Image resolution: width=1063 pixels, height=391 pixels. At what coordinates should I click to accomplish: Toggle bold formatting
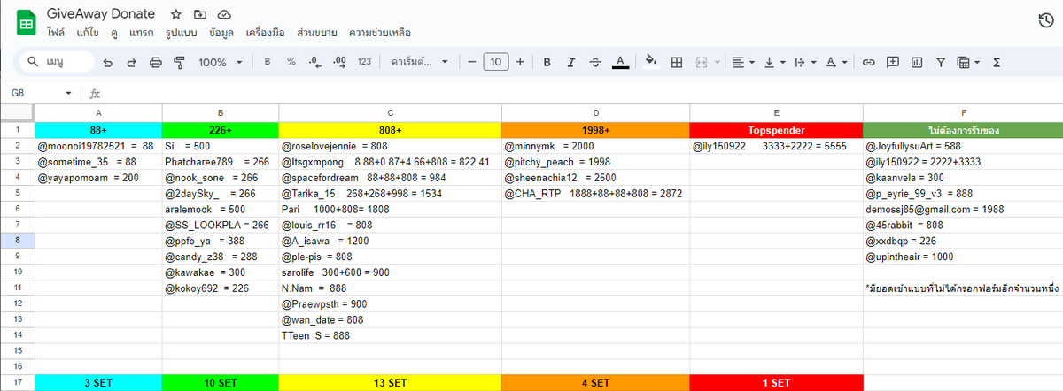point(547,62)
